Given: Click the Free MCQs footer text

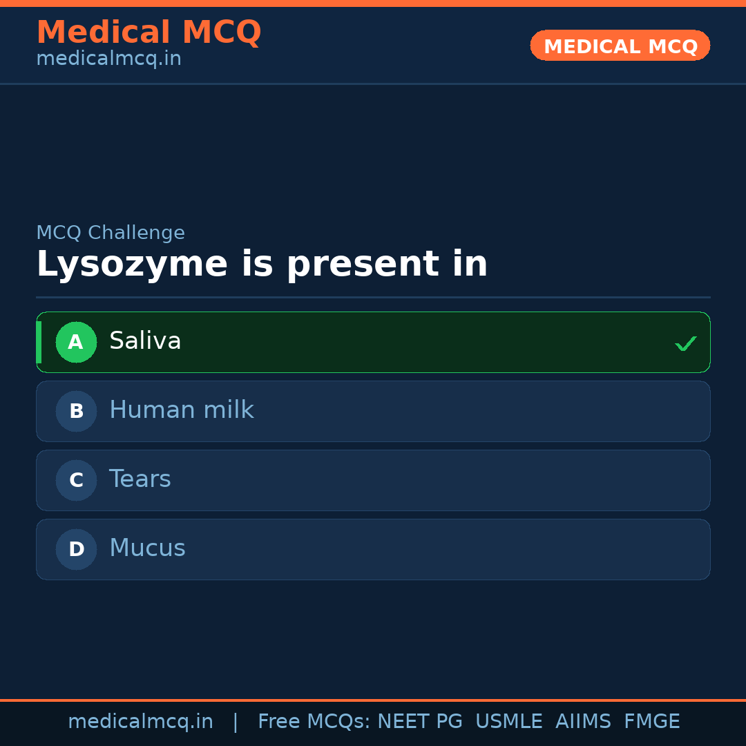Looking at the screenshot, I should (314, 722).
